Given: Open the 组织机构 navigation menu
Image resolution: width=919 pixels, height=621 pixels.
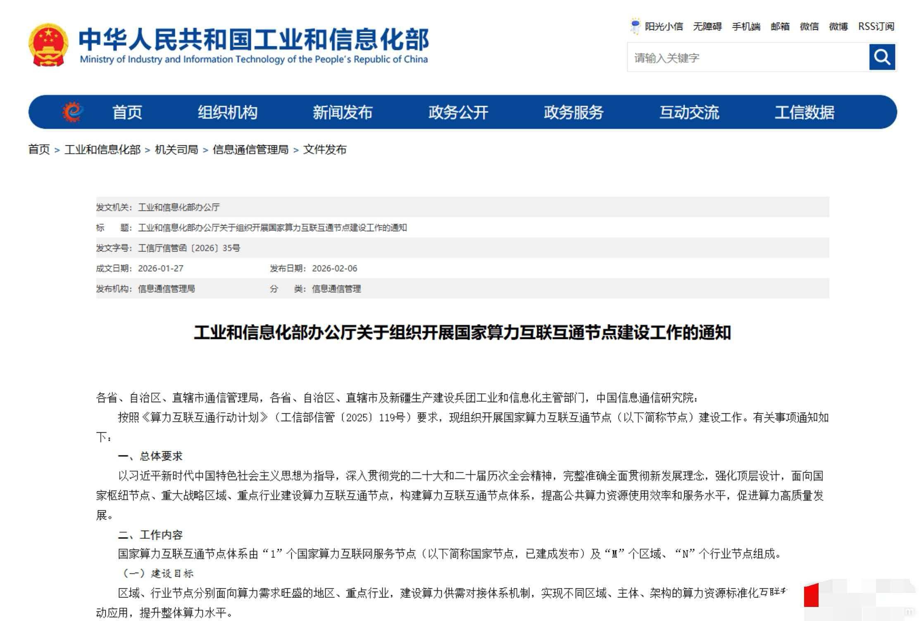Looking at the screenshot, I should [x=228, y=112].
